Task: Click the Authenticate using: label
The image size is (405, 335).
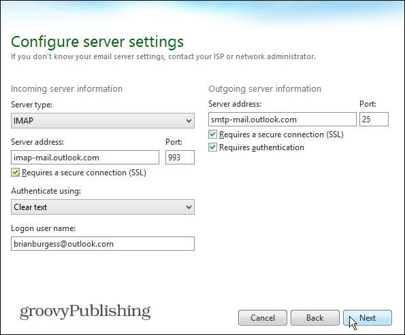Action: [x=46, y=191]
